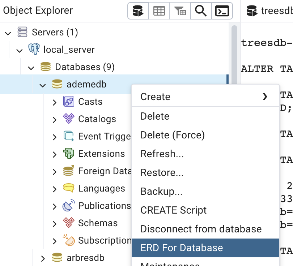Collapse the Databases (9) node
Image resolution: width=293 pixels, height=266 pixels.
point(31,67)
